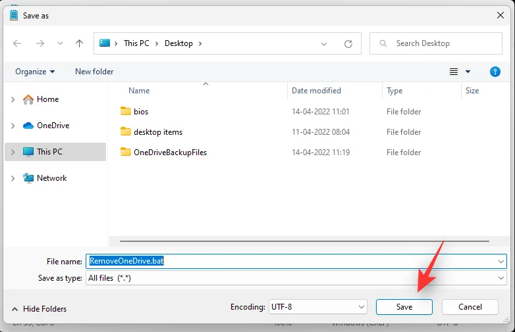Open recent locations chevron beside forward arrow
This screenshot has width=515, height=332.
click(60, 43)
